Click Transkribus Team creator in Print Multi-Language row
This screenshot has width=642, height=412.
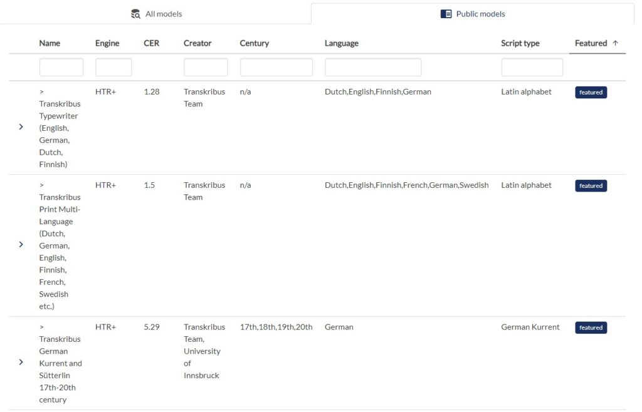click(x=204, y=192)
